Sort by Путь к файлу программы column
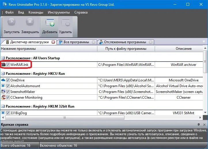The height and width of the screenshot is (149, 208). (x=126, y=49)
